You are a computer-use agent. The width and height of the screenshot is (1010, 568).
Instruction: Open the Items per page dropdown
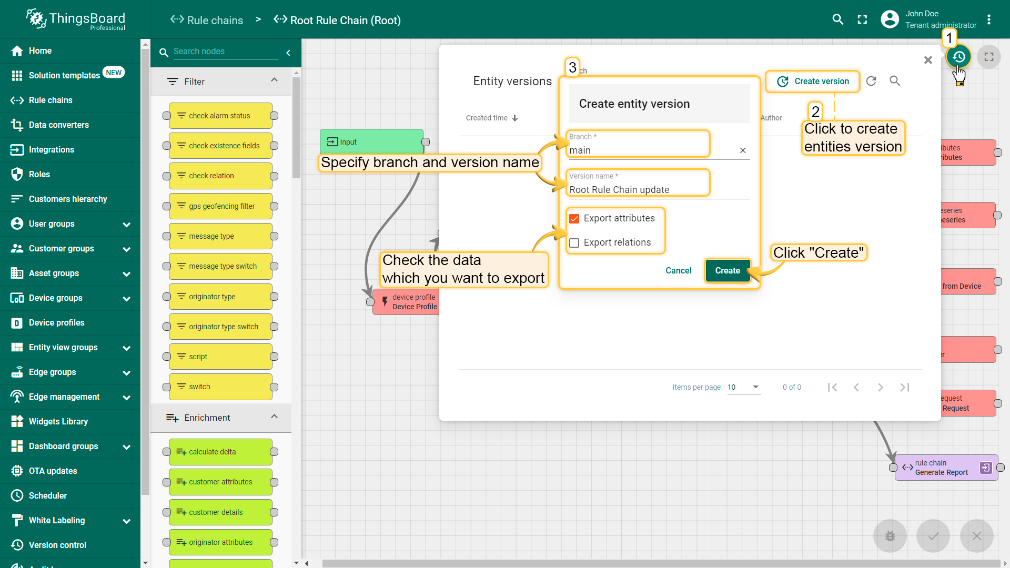click(x=744, y=387)
